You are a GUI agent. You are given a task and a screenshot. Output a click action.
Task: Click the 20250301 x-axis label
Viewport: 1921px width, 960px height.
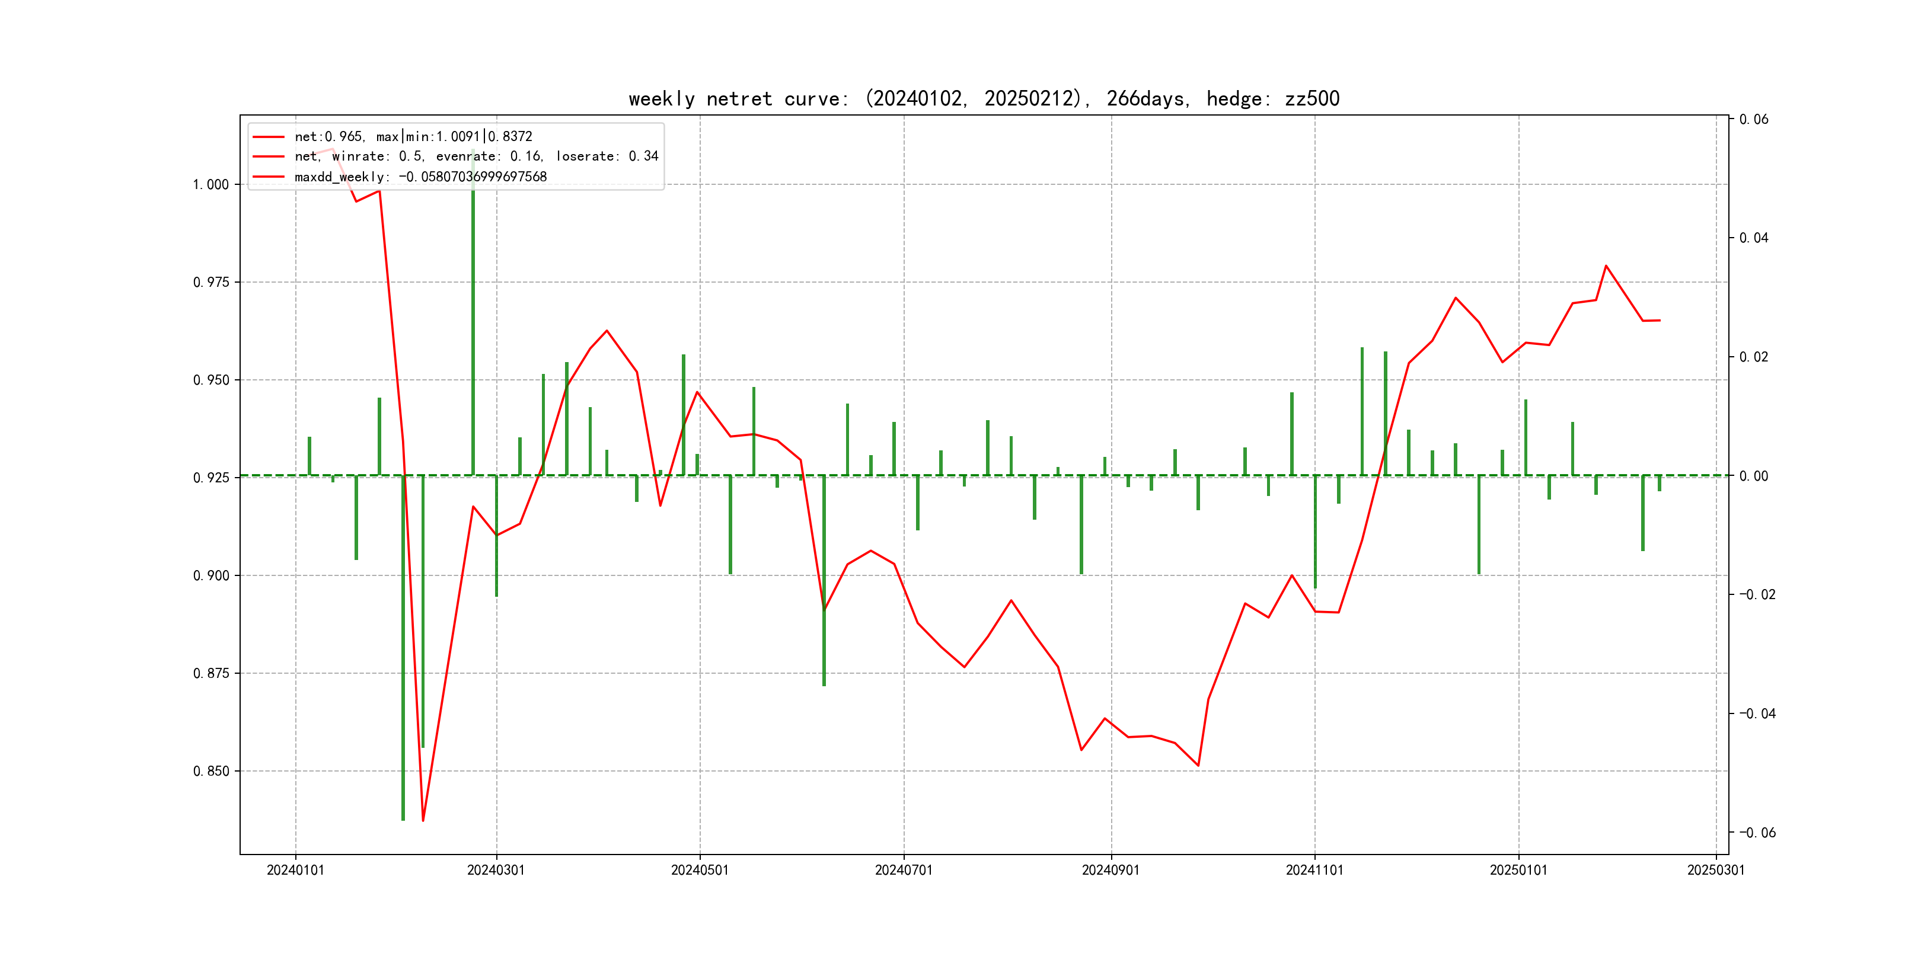[1716, 871]
